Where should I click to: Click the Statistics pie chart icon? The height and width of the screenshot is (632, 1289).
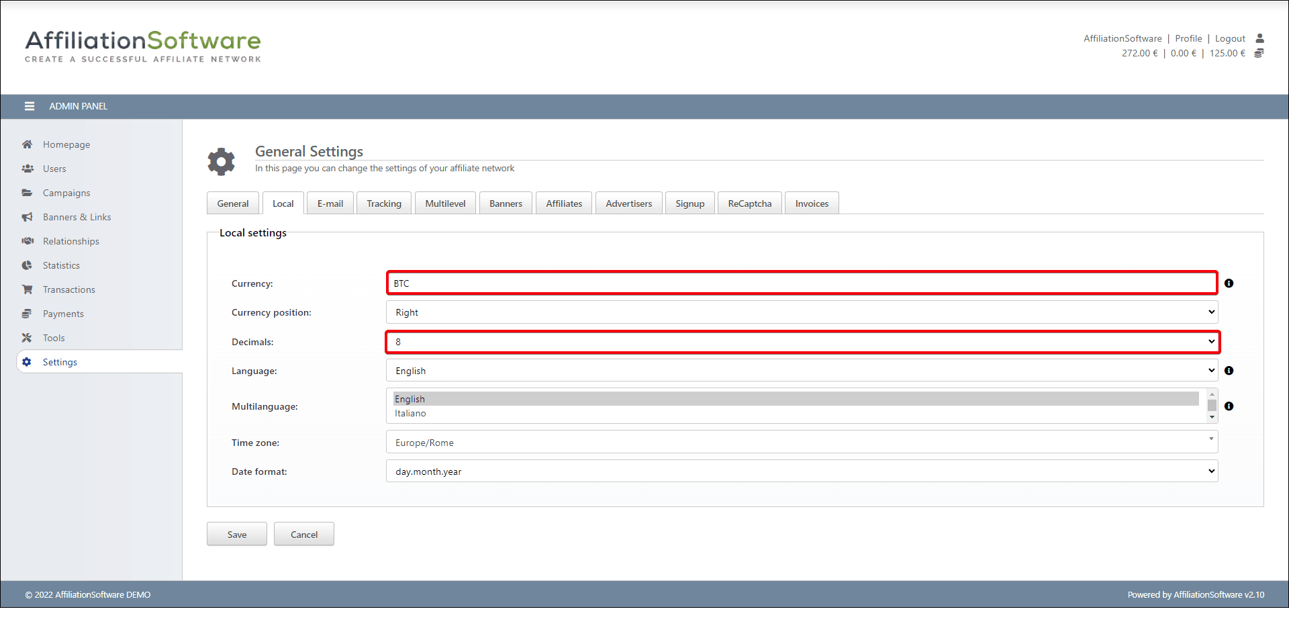pyautogui.click(x=27, y=265)
